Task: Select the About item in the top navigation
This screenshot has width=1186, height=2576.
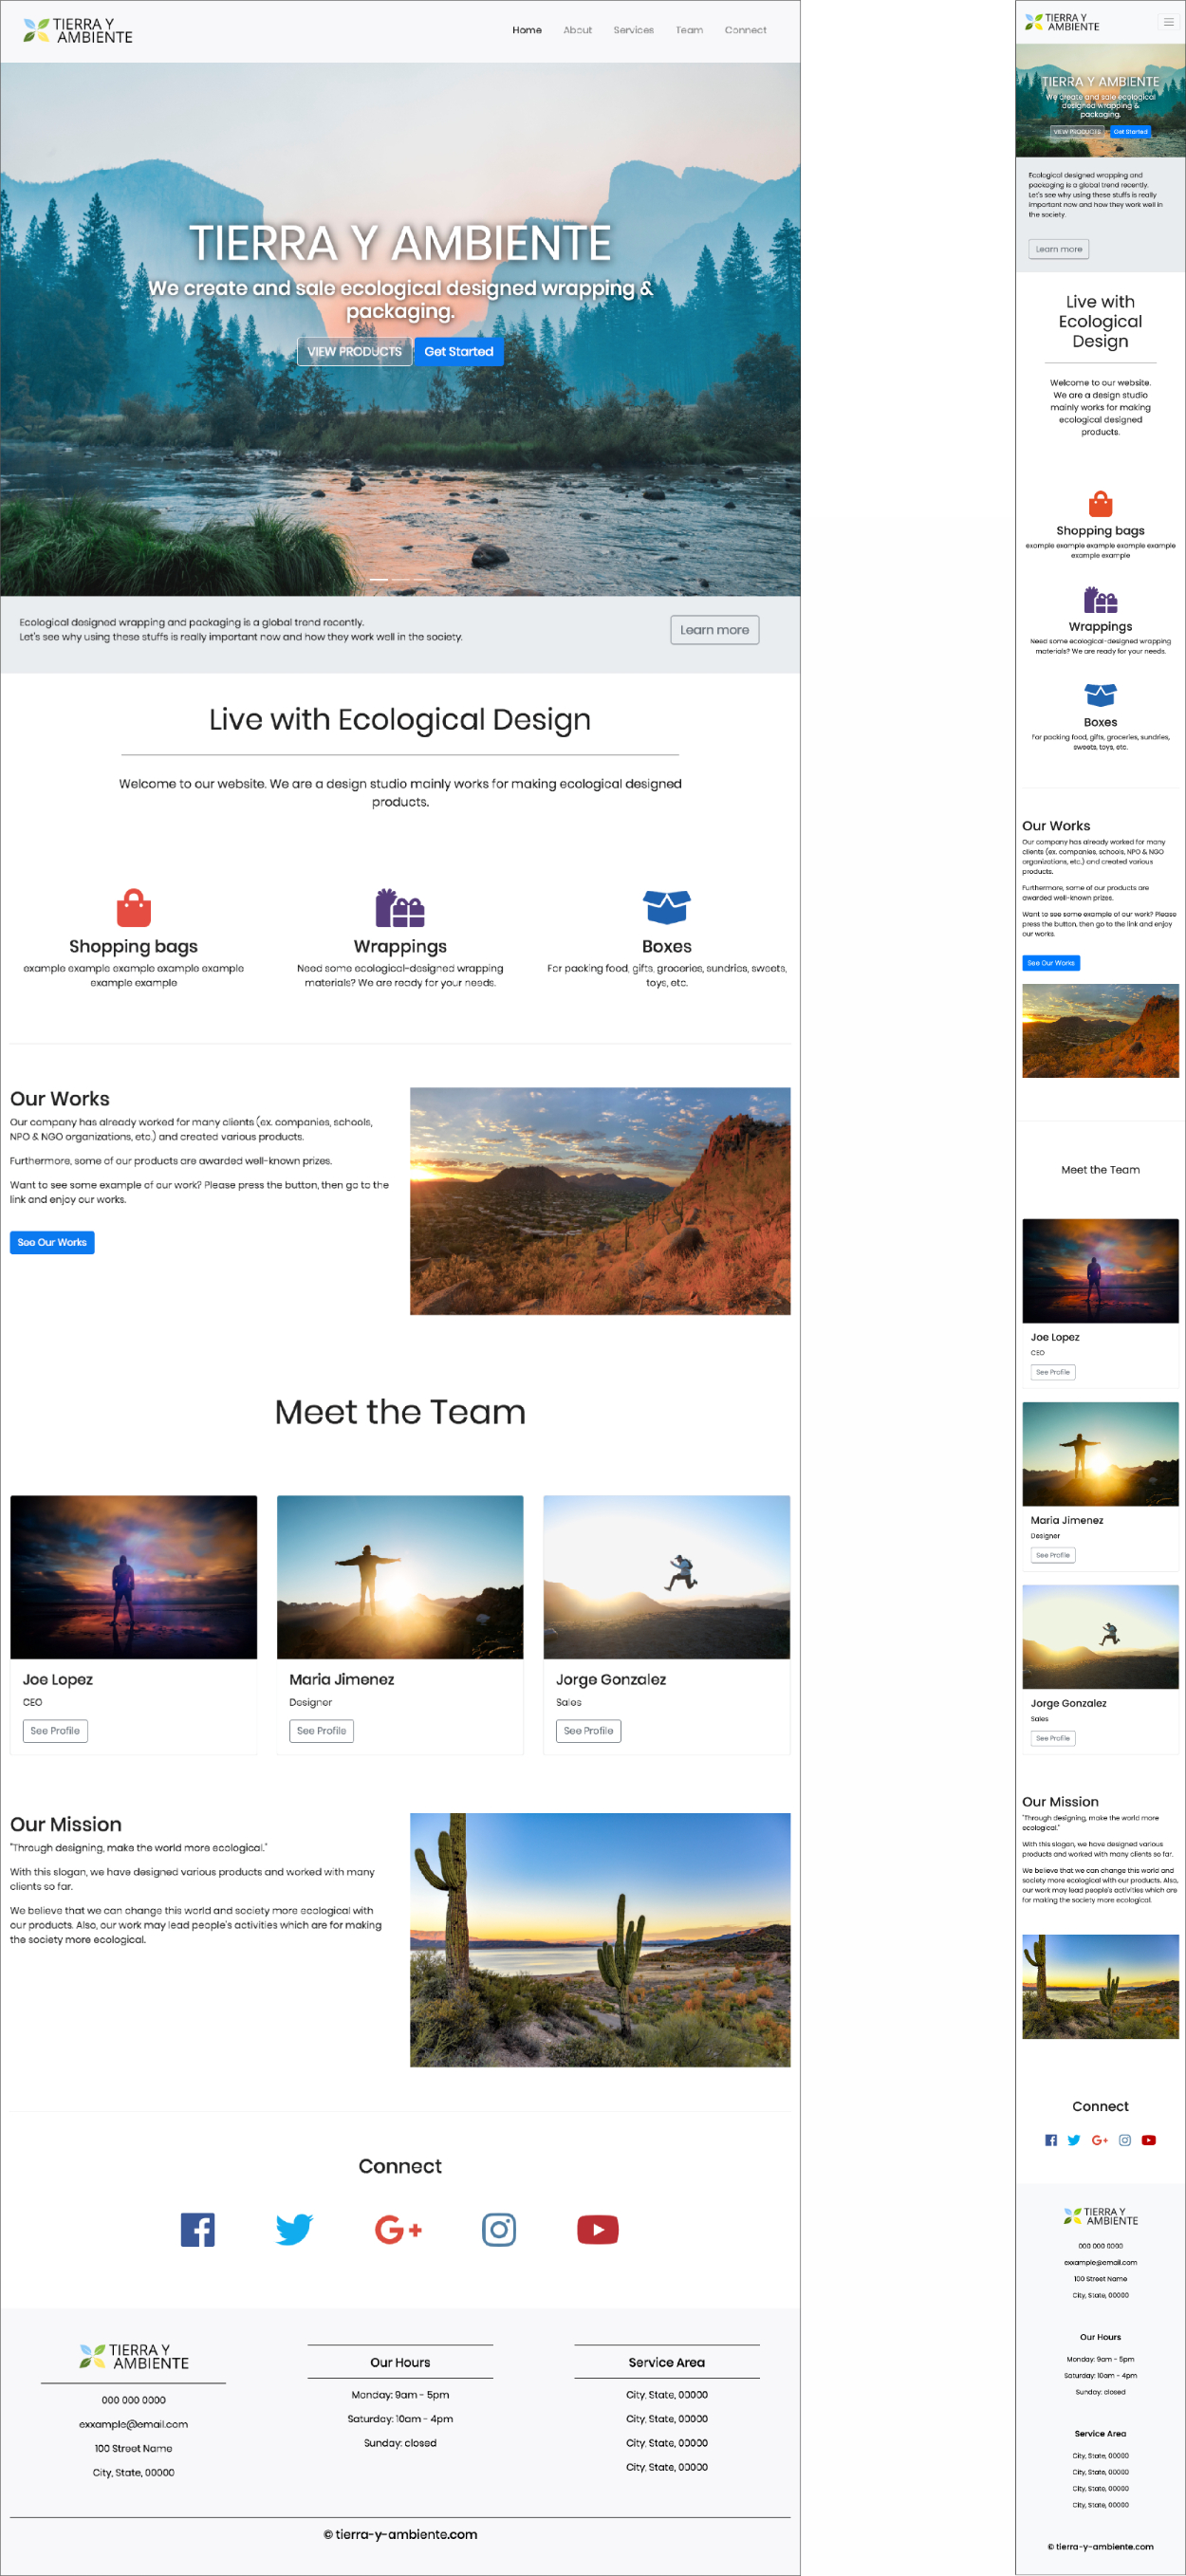Action: [577, 30]
